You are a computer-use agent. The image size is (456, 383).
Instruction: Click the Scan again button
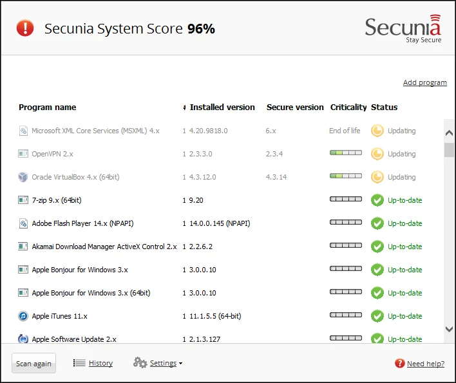pos(33,363)
